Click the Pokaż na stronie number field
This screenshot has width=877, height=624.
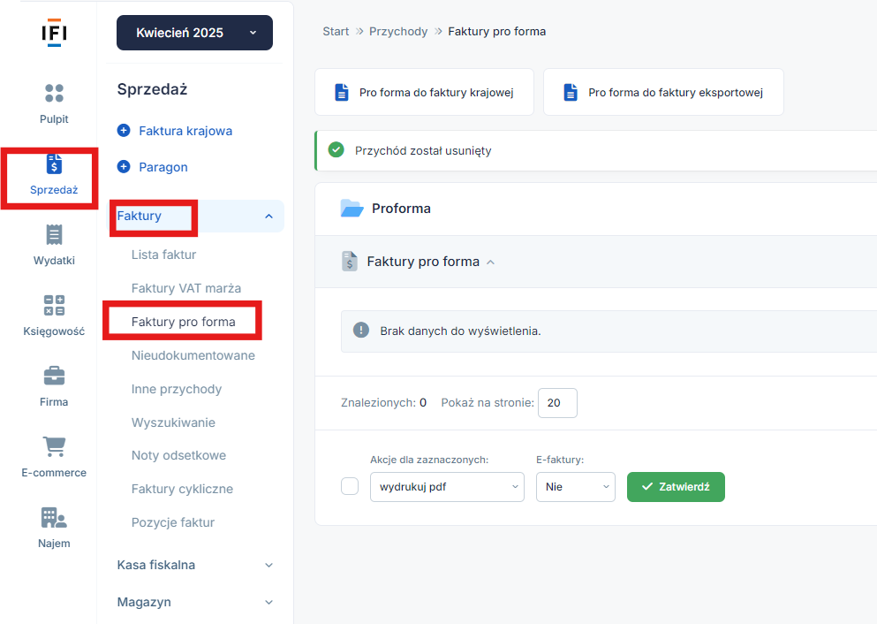[x=557, y=403]
